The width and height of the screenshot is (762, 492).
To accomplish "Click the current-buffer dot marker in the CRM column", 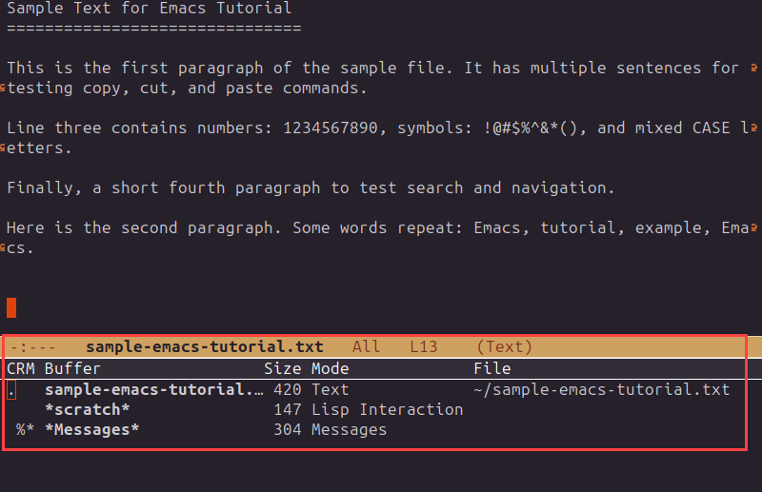I will click(11, 389).
